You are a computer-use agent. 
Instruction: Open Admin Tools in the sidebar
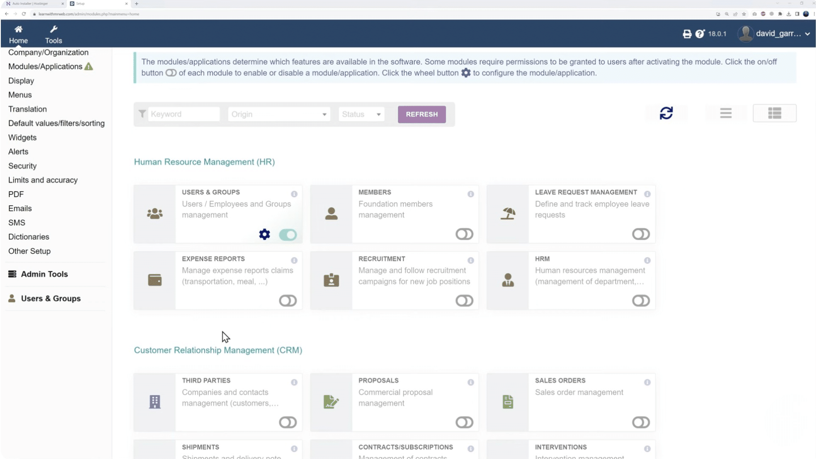pyautogui.click(x=44, y=274)
